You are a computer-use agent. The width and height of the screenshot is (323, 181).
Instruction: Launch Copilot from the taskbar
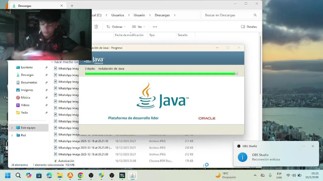(29, 175)
